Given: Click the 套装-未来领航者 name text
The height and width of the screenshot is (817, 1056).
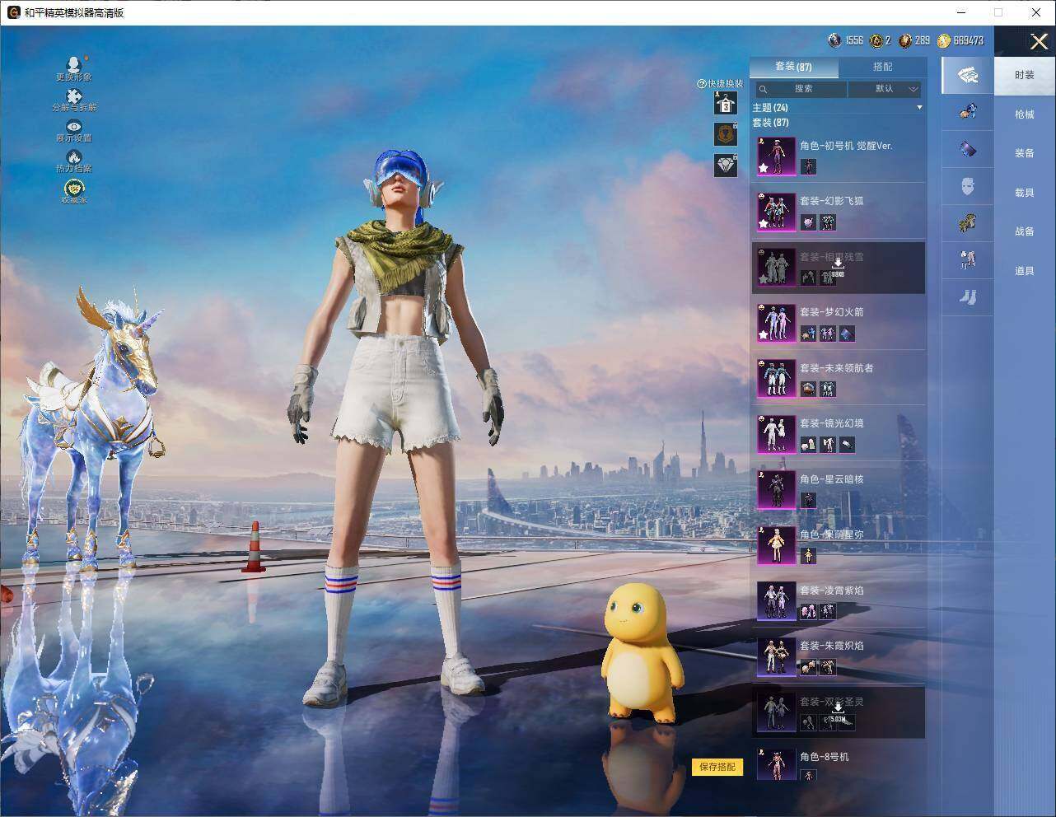Looking at the screenshot, I should pyautogui.click(x=837, y=368).
